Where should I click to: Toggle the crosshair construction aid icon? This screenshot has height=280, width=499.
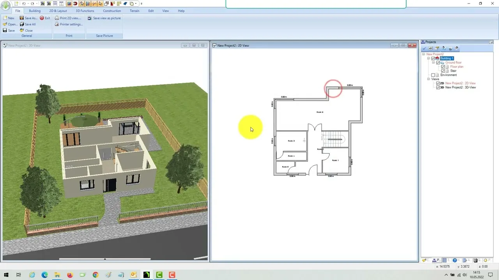[94, 3]
